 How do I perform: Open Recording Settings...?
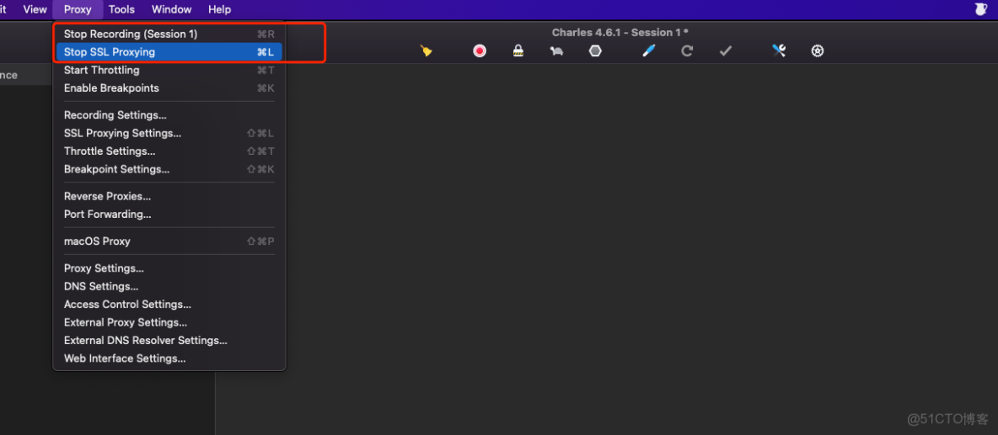click(169, 115)
